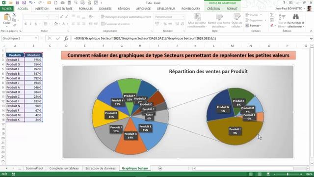Screen dimensions: 314x177
Task: Choose the font color A button
Action: (x=63, y=24)
